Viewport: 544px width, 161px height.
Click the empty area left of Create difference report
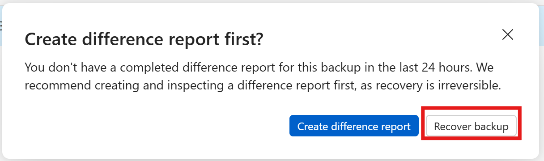pos(157,126)
